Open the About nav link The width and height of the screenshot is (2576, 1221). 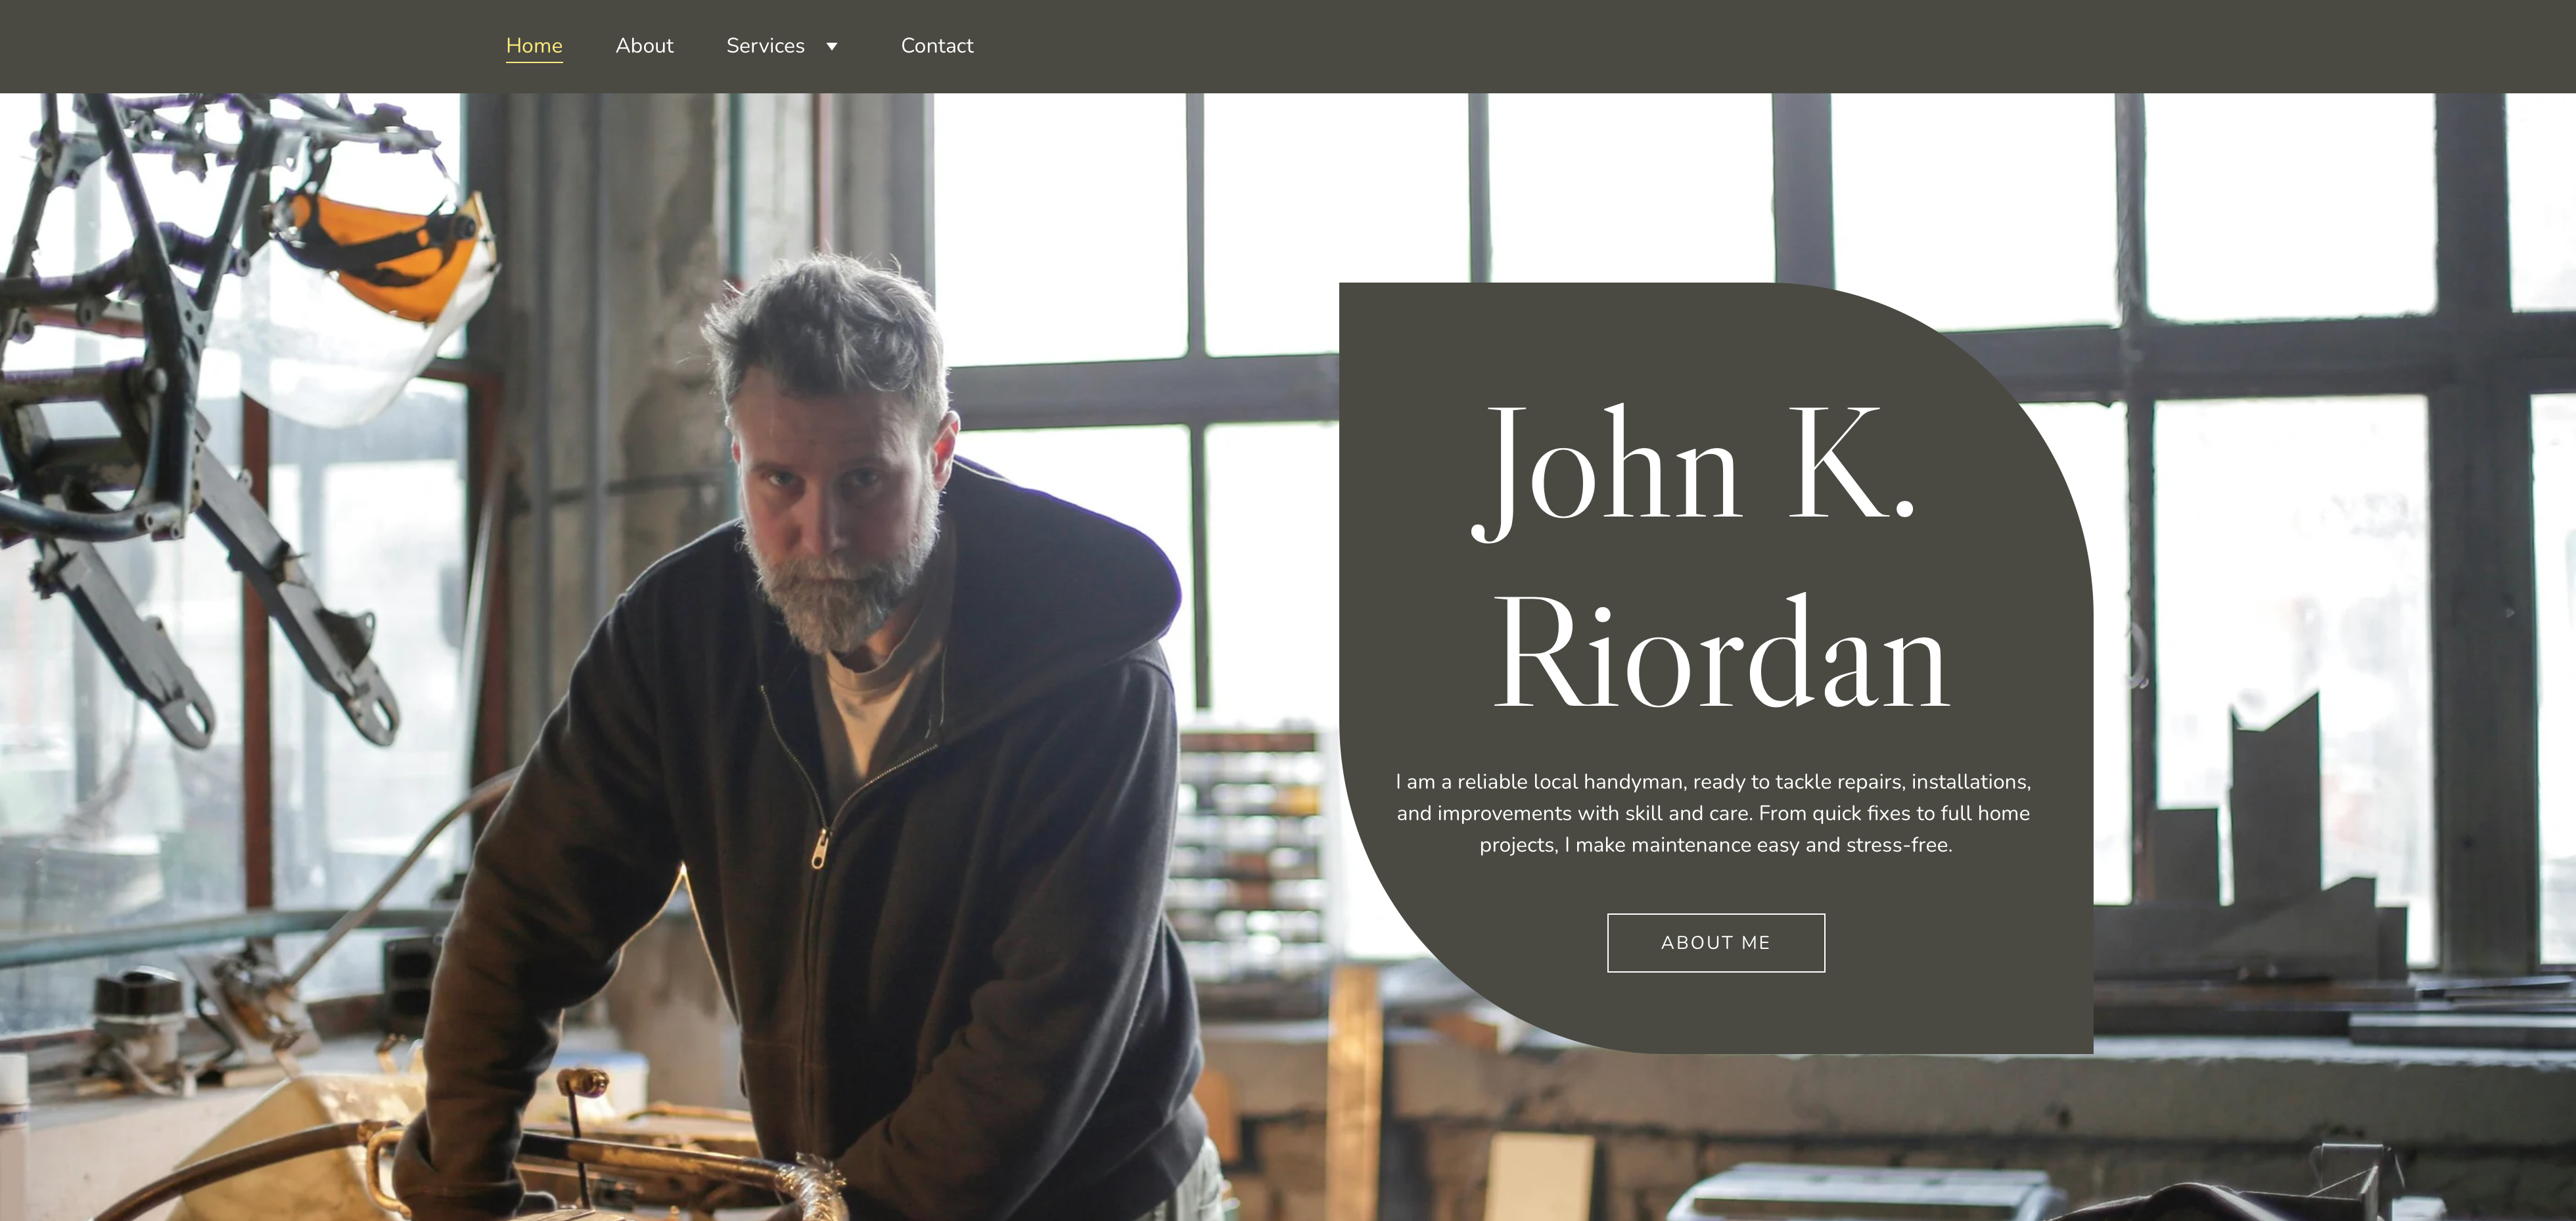click(644, 46)
